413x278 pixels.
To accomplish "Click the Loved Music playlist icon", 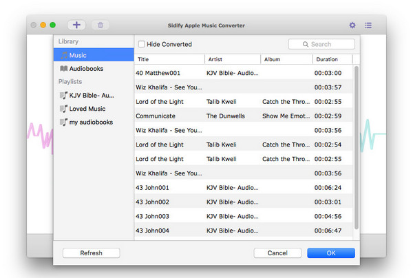I will click(x=63, y=109).
